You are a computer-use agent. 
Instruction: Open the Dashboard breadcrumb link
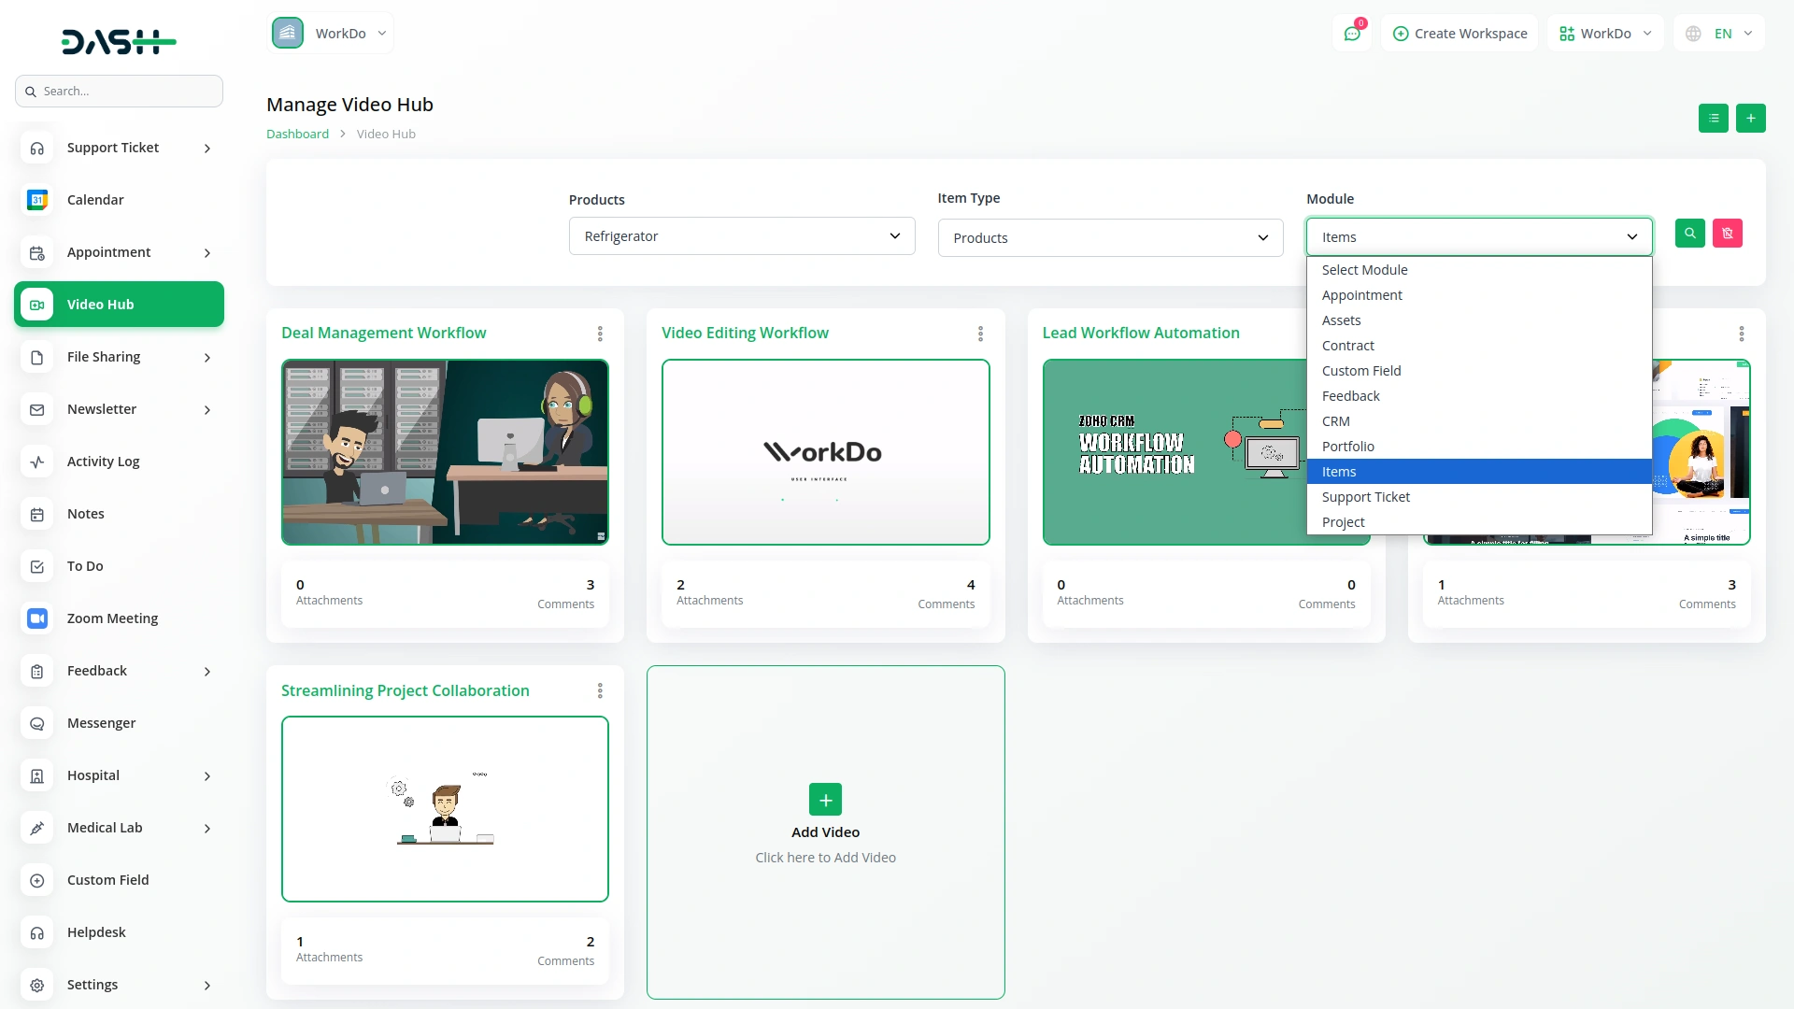pos(296,133)
